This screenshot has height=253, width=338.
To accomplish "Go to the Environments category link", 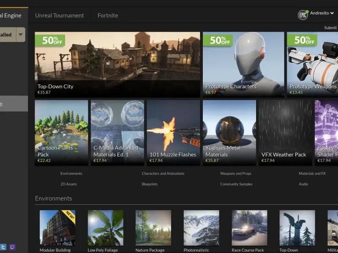I will click(x=71, y=173).
